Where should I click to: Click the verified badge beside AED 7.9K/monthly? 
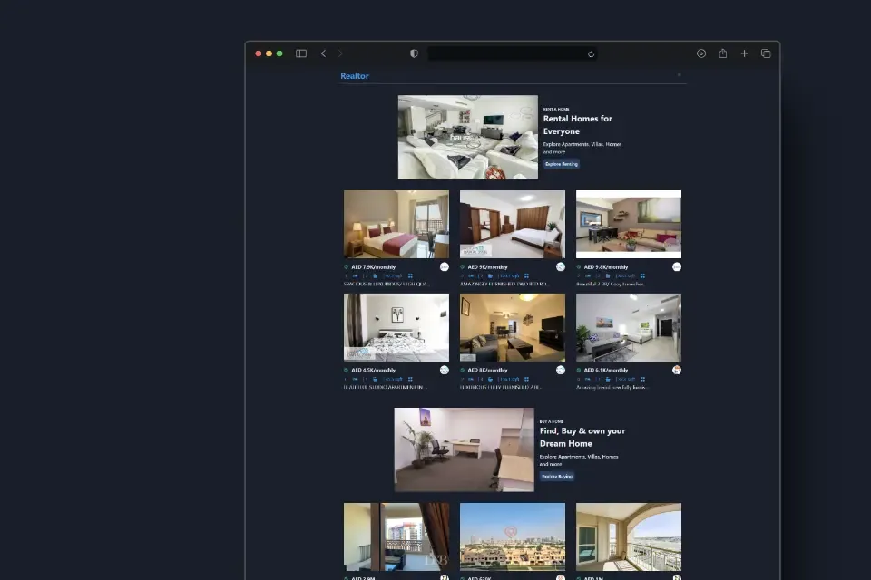346,267
